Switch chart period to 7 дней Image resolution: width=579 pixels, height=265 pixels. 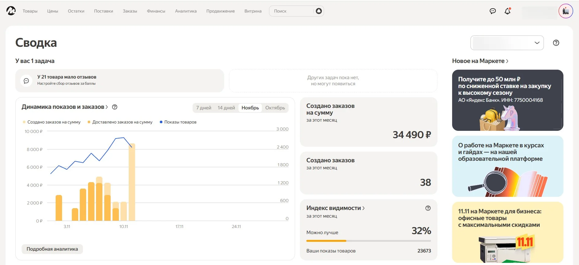point(204,108)
